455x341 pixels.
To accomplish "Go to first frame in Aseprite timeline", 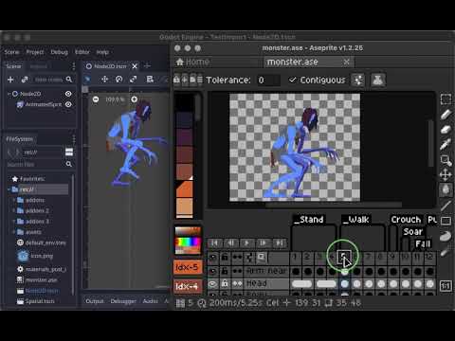I will point(215,242).
